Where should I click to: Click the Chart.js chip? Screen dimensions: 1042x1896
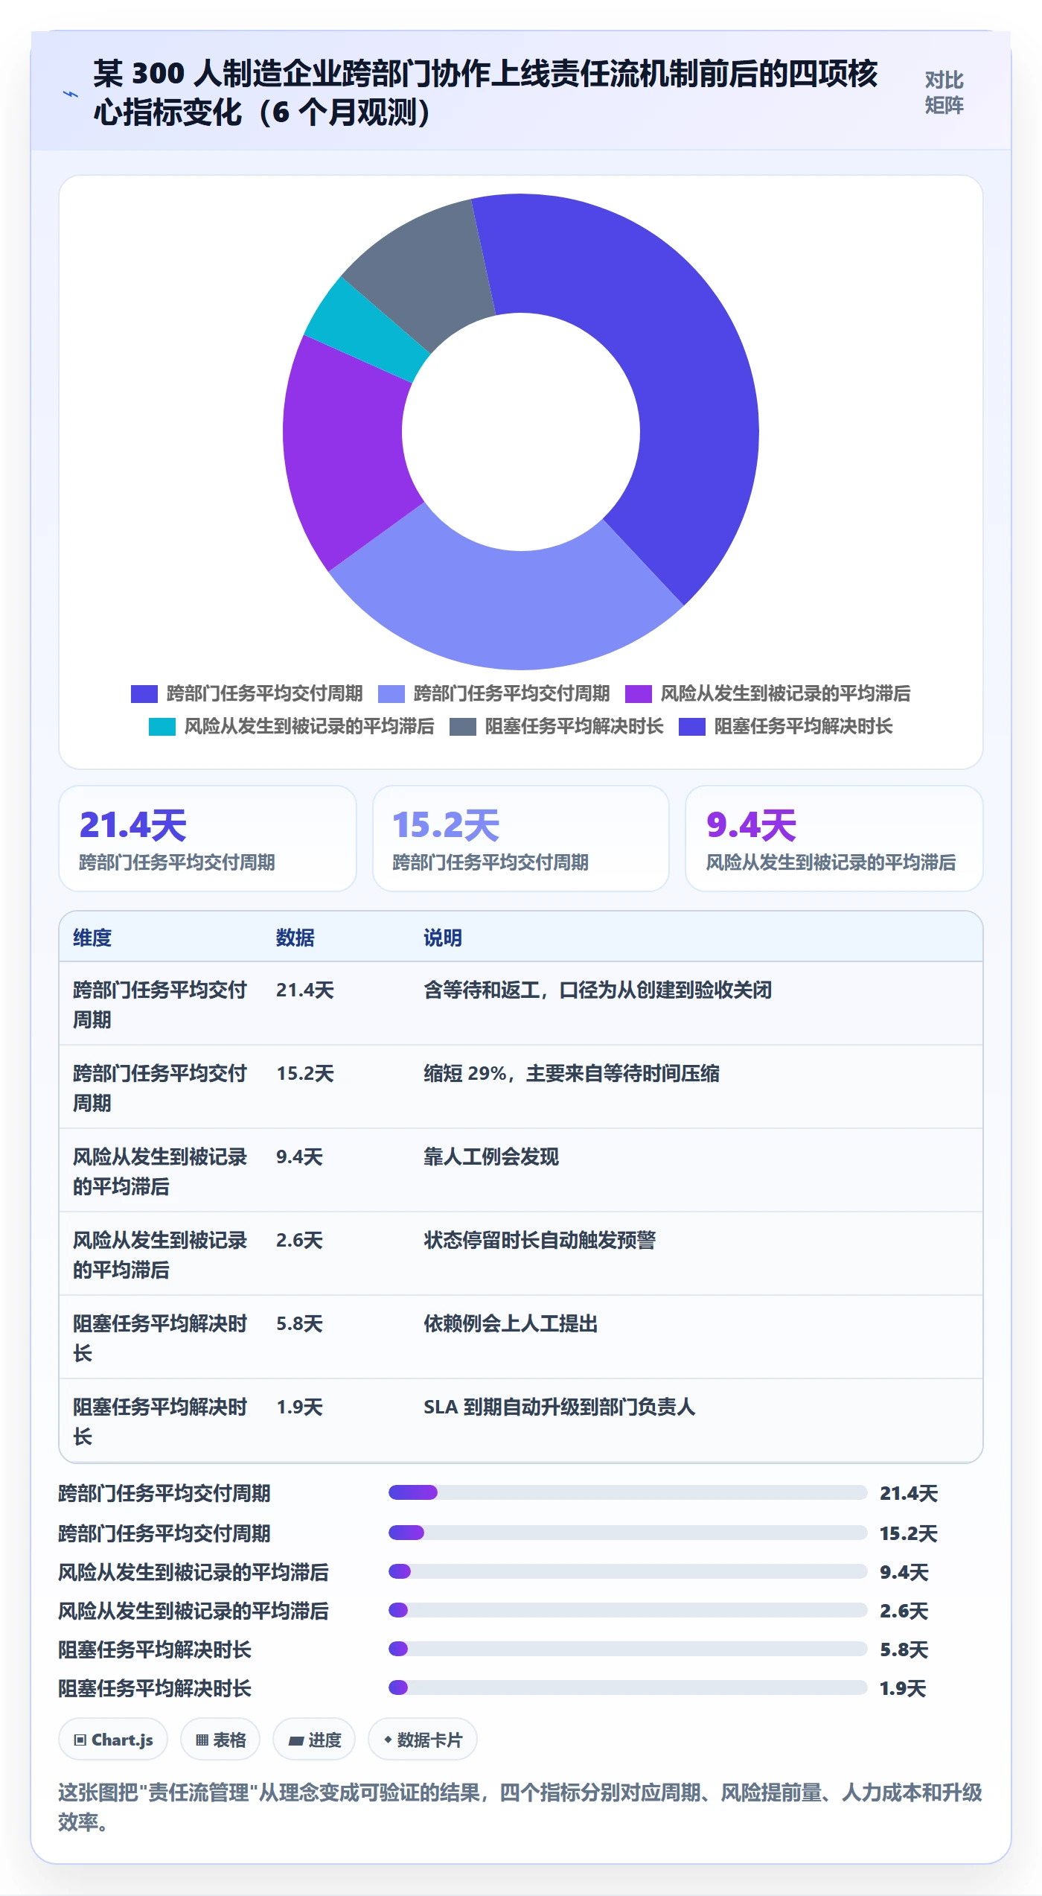(113, 1740)
